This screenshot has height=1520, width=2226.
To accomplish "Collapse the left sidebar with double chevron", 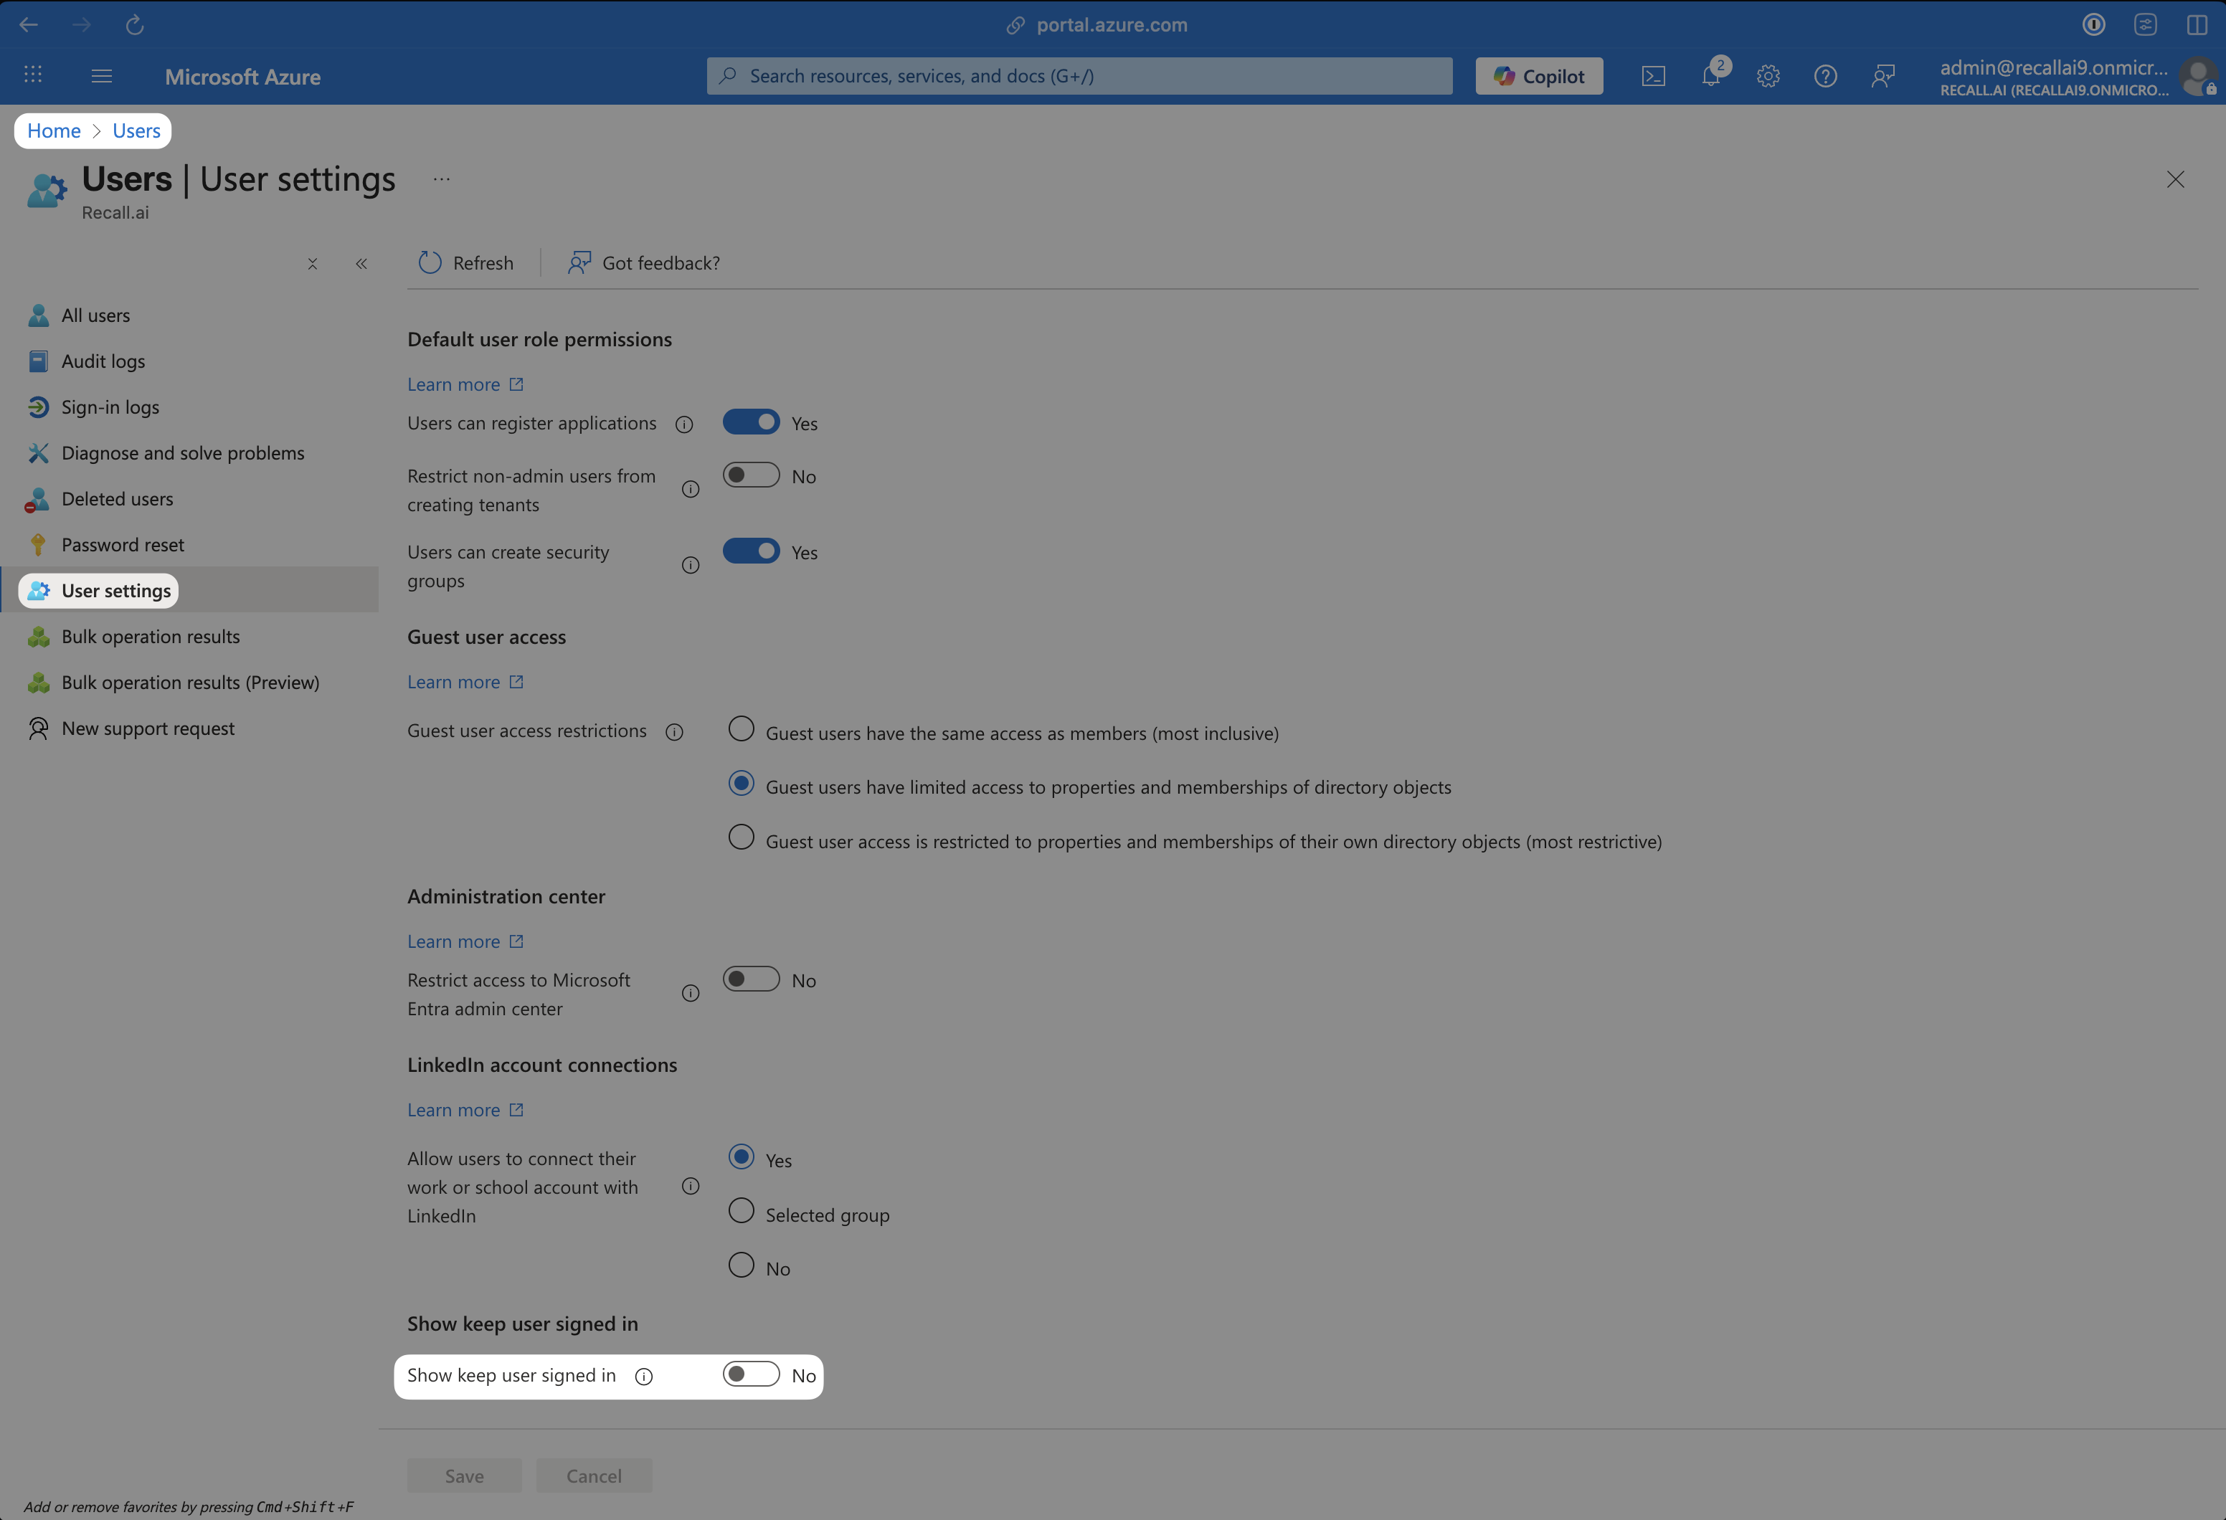I will pos(361,263).
